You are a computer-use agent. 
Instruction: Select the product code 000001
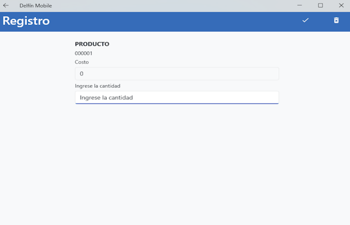[83, 53]
